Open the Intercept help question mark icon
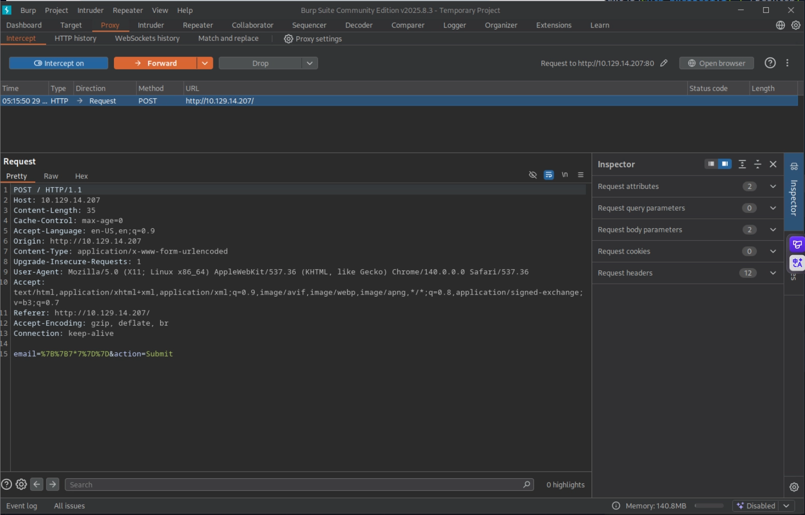The image size is (805, 515). 770,63
